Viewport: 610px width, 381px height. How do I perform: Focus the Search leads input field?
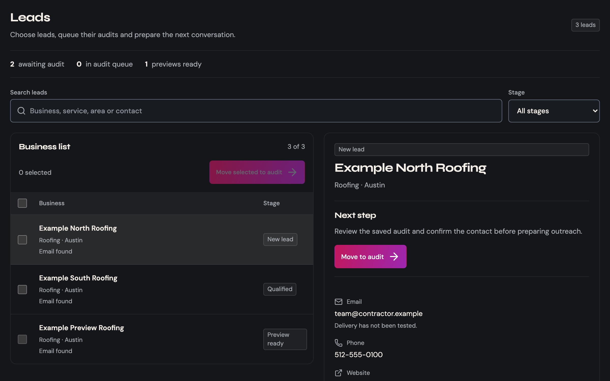(x=256, y=111)
